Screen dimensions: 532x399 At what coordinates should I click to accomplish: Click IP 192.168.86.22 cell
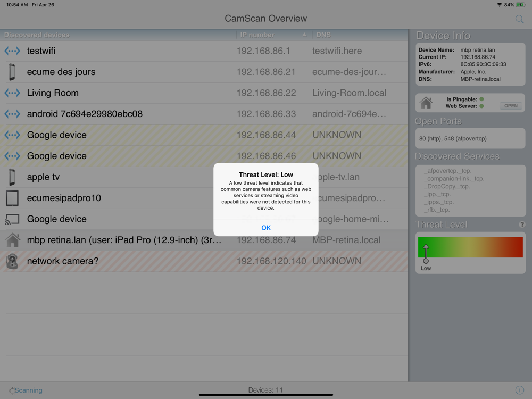pyautogui.click(x=267, y=93)
